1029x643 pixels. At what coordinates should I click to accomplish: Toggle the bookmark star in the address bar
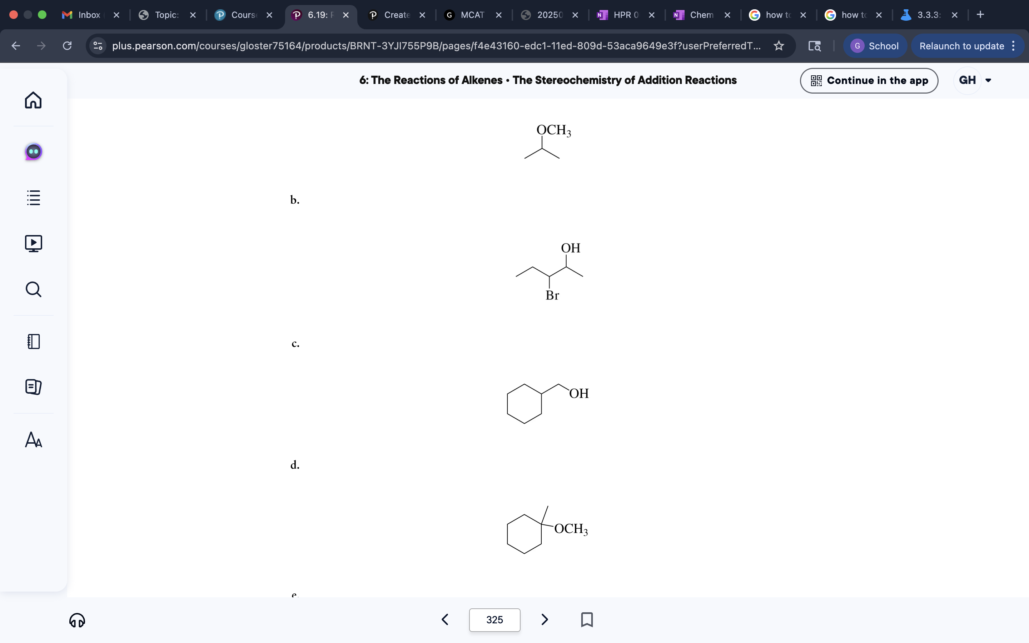click(x=778, y=46)
